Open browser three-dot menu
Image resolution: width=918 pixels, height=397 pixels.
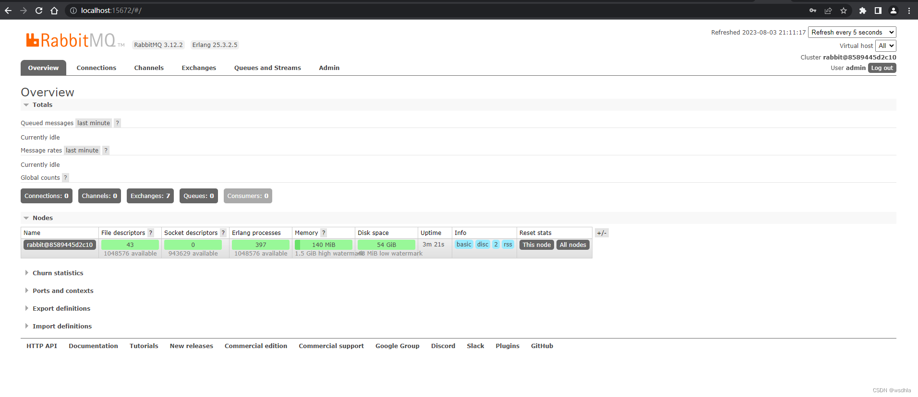pos(909,11)
